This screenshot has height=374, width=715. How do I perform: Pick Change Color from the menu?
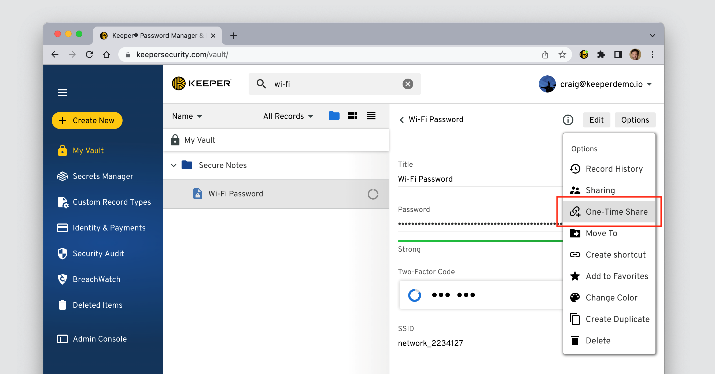coord(609,298)
